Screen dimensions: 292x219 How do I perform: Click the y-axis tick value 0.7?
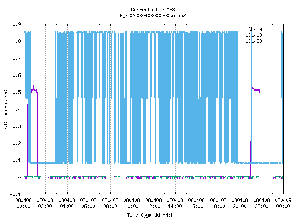(16, 58)
